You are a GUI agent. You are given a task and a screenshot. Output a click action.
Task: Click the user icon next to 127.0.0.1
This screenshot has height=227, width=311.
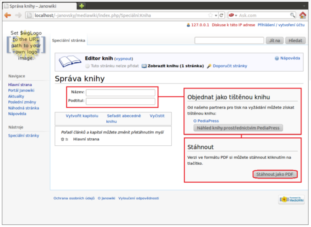point(188,25)
